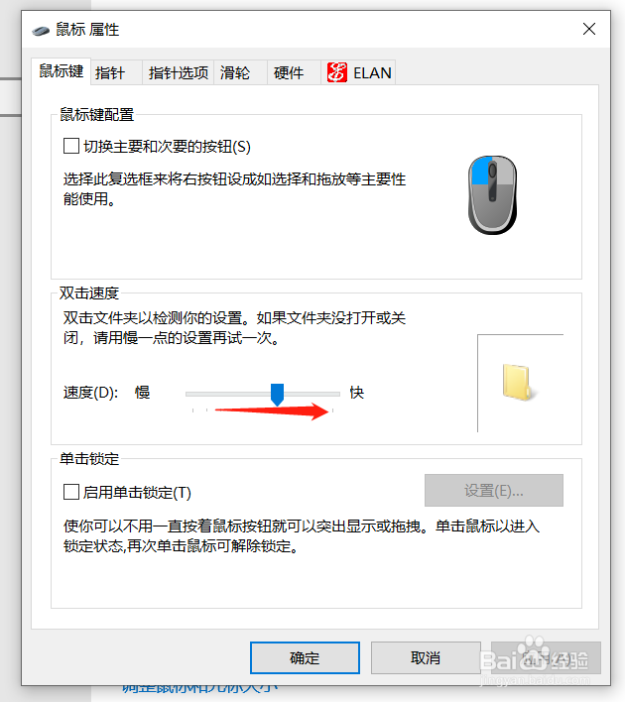This screenshot has width=625, height=702.
Task: Click the yellow test folder icon
Action: click(x=518, y=383)
